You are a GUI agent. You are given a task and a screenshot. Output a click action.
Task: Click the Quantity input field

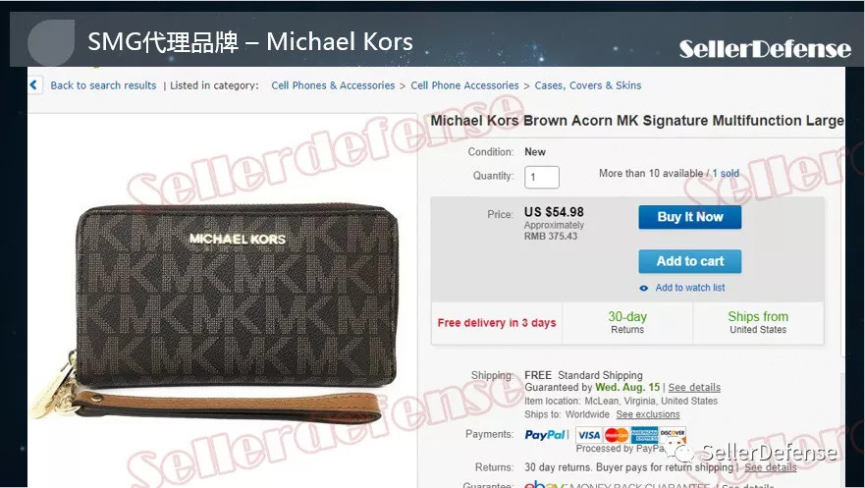click(x=542, y=178)
